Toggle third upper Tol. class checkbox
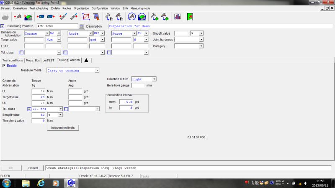This screenshot has height=188, width=335. [109, 53]
